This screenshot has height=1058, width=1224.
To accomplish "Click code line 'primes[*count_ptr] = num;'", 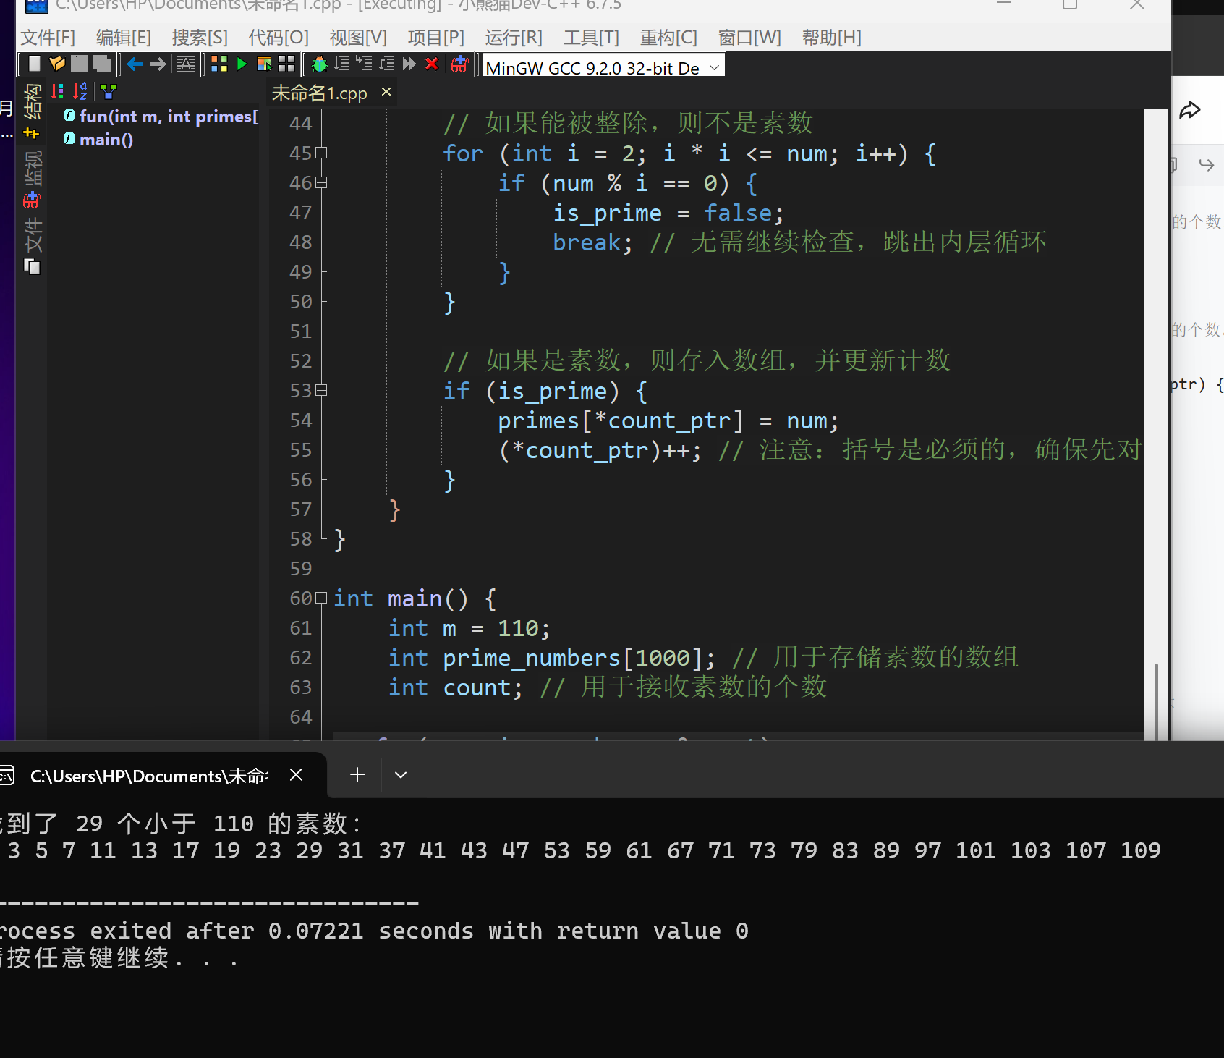I will click(x=668, y=420).
